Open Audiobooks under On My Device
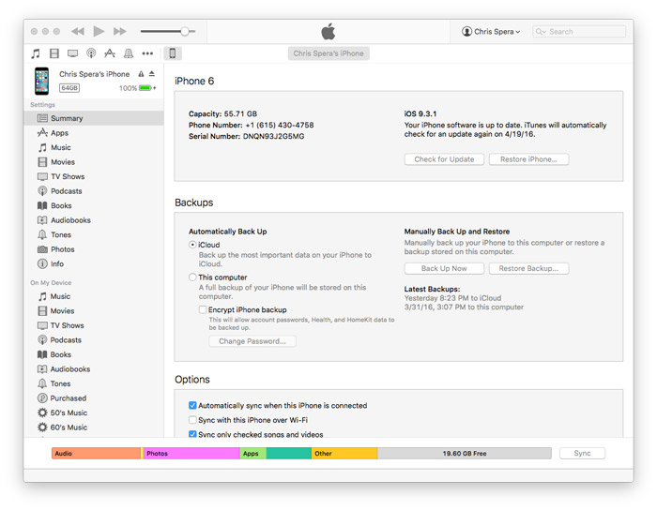 (94, 369)
